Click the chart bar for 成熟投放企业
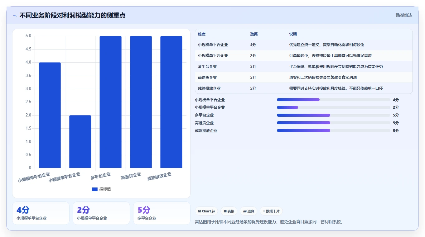425x237 pixels. point(171,102)
